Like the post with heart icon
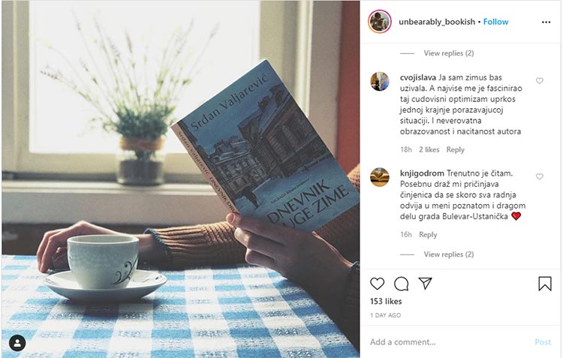The image size is (563, 358). point(377,284)
